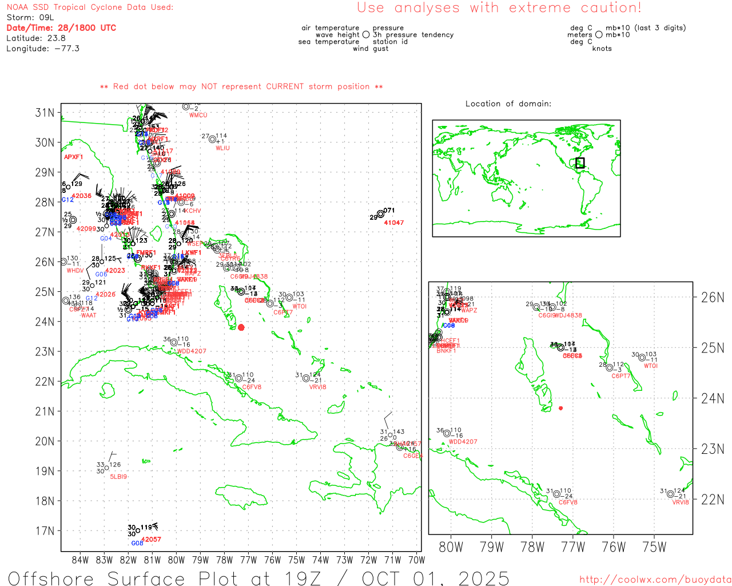
Task: Click the 42099 buoy label
Action: (86, 229)
